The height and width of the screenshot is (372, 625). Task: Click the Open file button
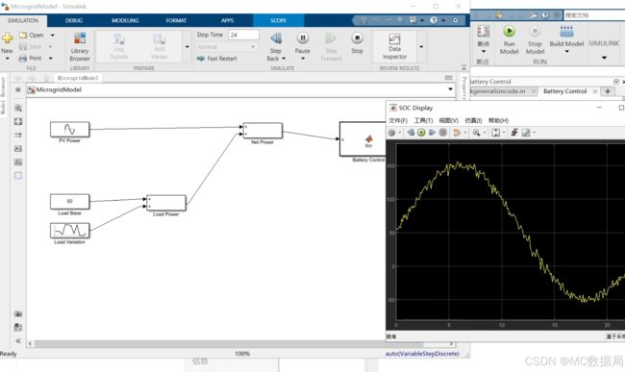click(x=32, y=35)
